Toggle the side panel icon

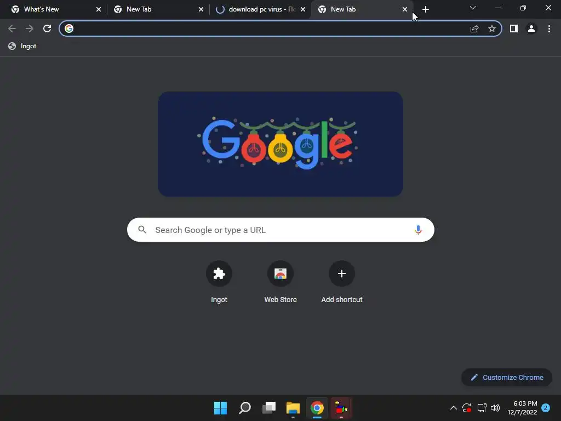tap(514, 29)
